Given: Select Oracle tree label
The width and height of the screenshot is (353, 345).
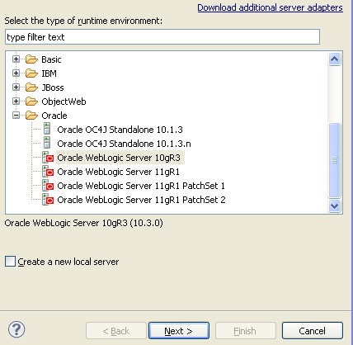Looking at the screenshot, I should coord(54,116).
